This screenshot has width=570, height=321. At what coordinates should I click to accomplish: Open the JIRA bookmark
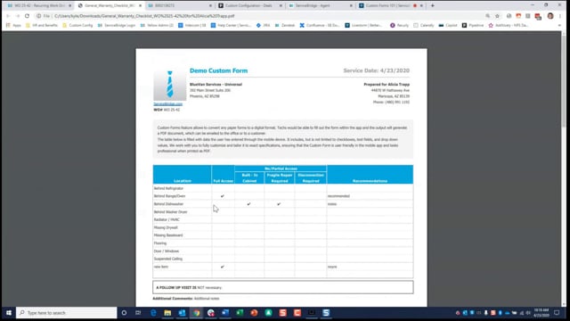tap(264, 26)
